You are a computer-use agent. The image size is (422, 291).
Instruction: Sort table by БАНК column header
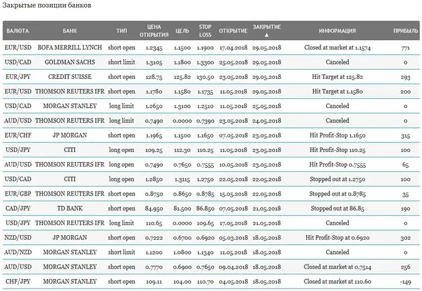click(x=70, y=31)
